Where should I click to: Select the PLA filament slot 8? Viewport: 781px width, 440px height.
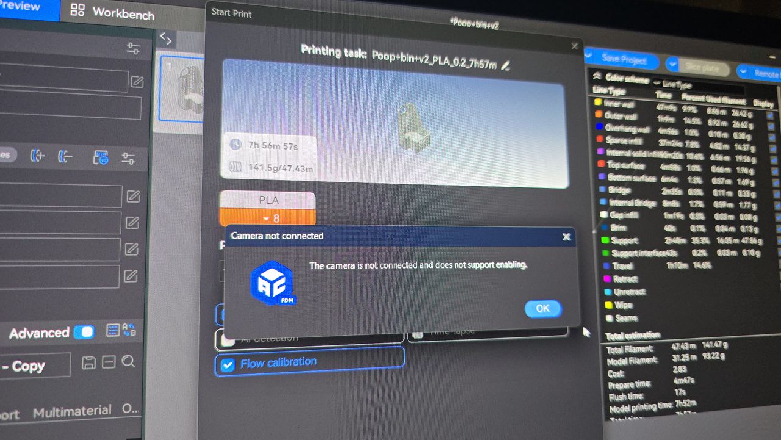coord(268,209)
